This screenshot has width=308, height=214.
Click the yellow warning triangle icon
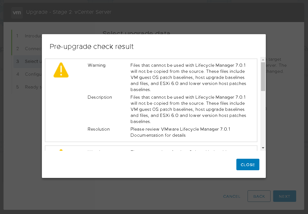point(61,70)
